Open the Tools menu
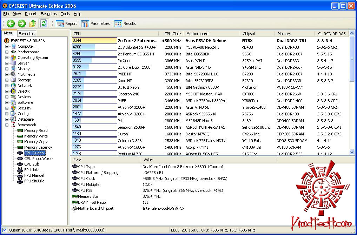 (65, 14)
